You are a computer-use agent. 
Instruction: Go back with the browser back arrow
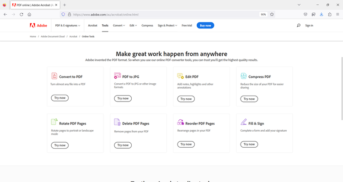5,15
